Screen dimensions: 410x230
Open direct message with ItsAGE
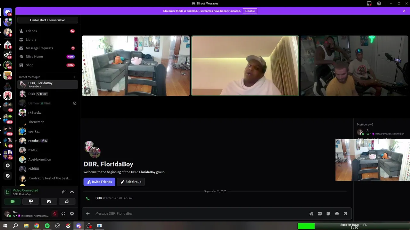tap(48, 150)
